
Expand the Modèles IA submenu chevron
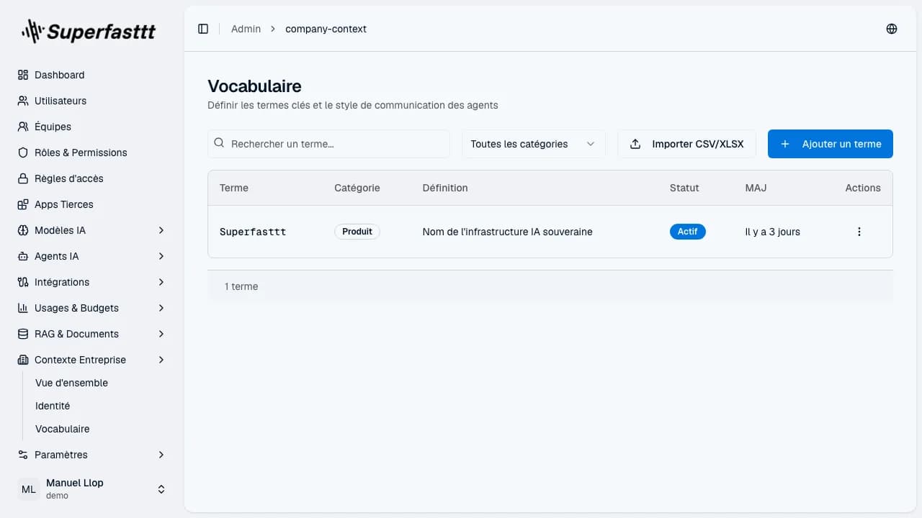point(161,230)
